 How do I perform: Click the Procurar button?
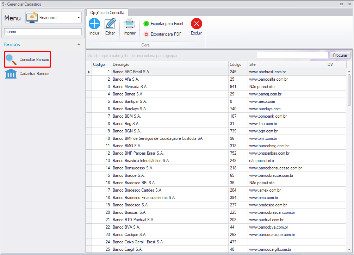tap(340, 55)
